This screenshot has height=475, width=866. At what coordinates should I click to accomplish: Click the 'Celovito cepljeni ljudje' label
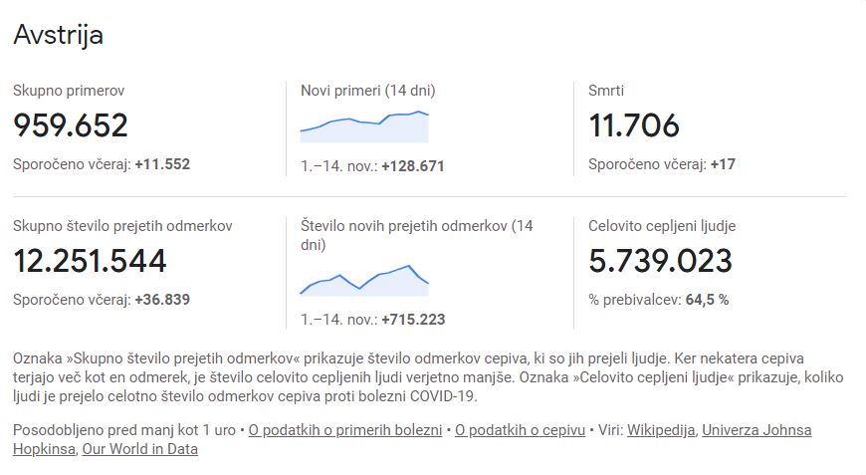coord(662,226)
